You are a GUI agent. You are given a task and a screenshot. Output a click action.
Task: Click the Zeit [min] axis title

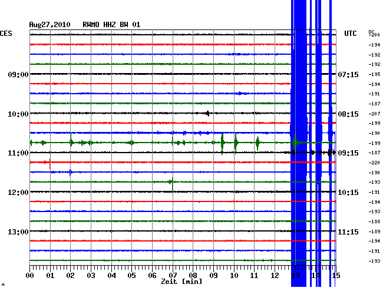181,282
